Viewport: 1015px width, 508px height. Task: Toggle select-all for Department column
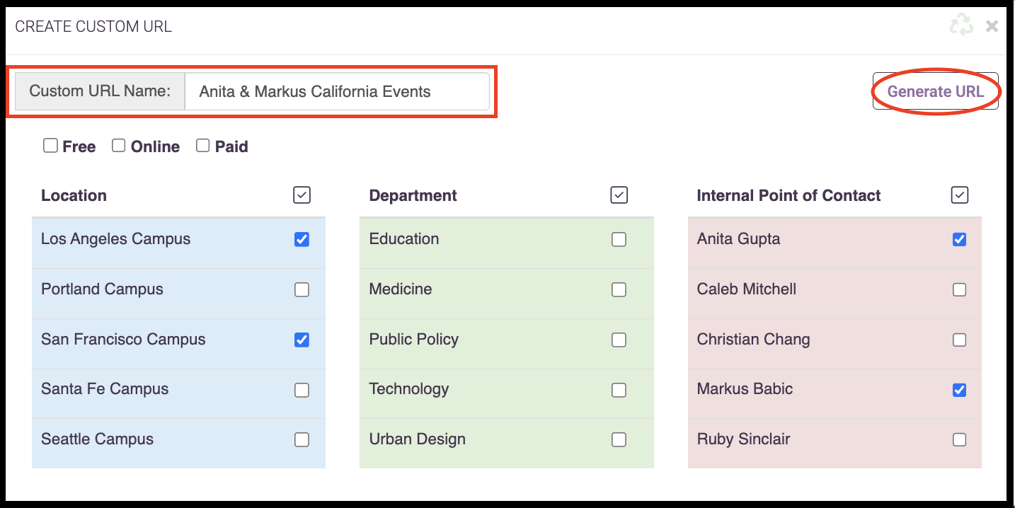point(619,195)
